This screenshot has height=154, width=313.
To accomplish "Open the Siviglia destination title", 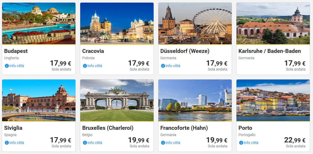I will pyautogui.click(x=13, y=128).
